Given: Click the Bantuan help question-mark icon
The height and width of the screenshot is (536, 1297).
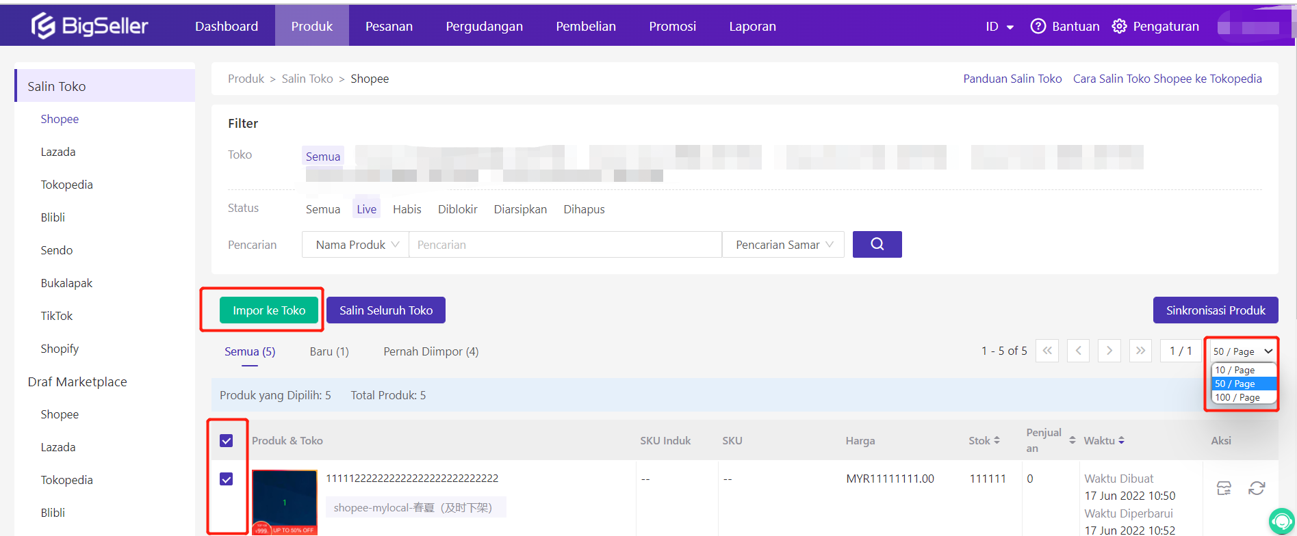Looking at the screenshot, I should click(x=1038, y=26).
